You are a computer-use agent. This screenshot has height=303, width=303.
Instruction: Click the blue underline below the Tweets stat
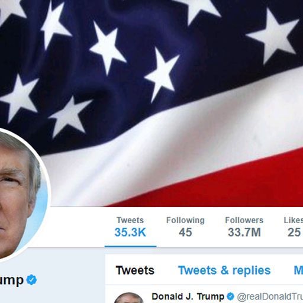click(130, 246)
